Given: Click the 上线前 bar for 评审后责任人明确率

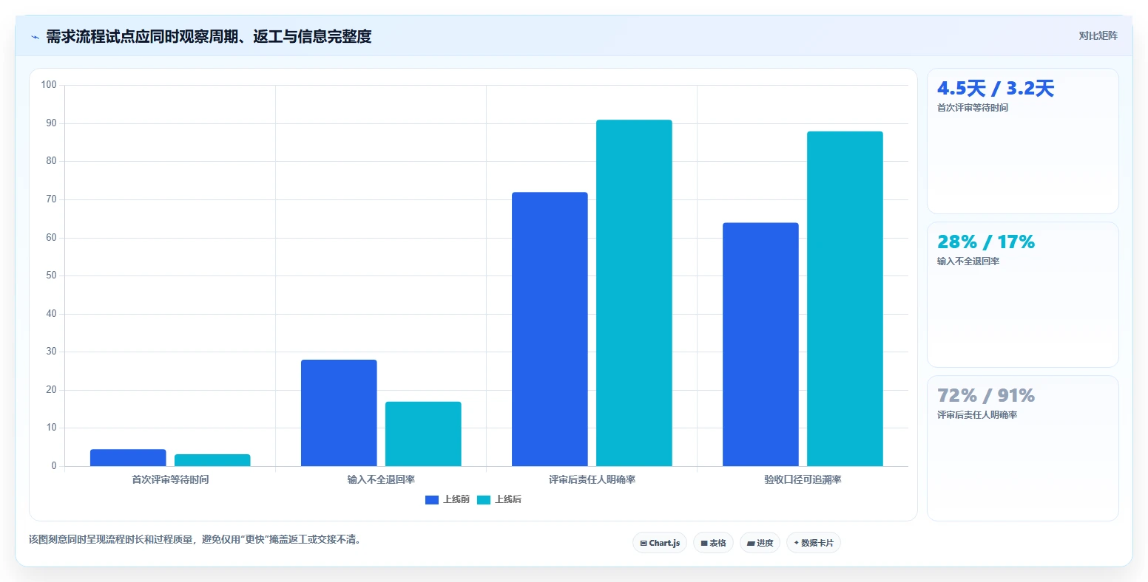Looking at the screenshot, I should [x=550, y=329].
